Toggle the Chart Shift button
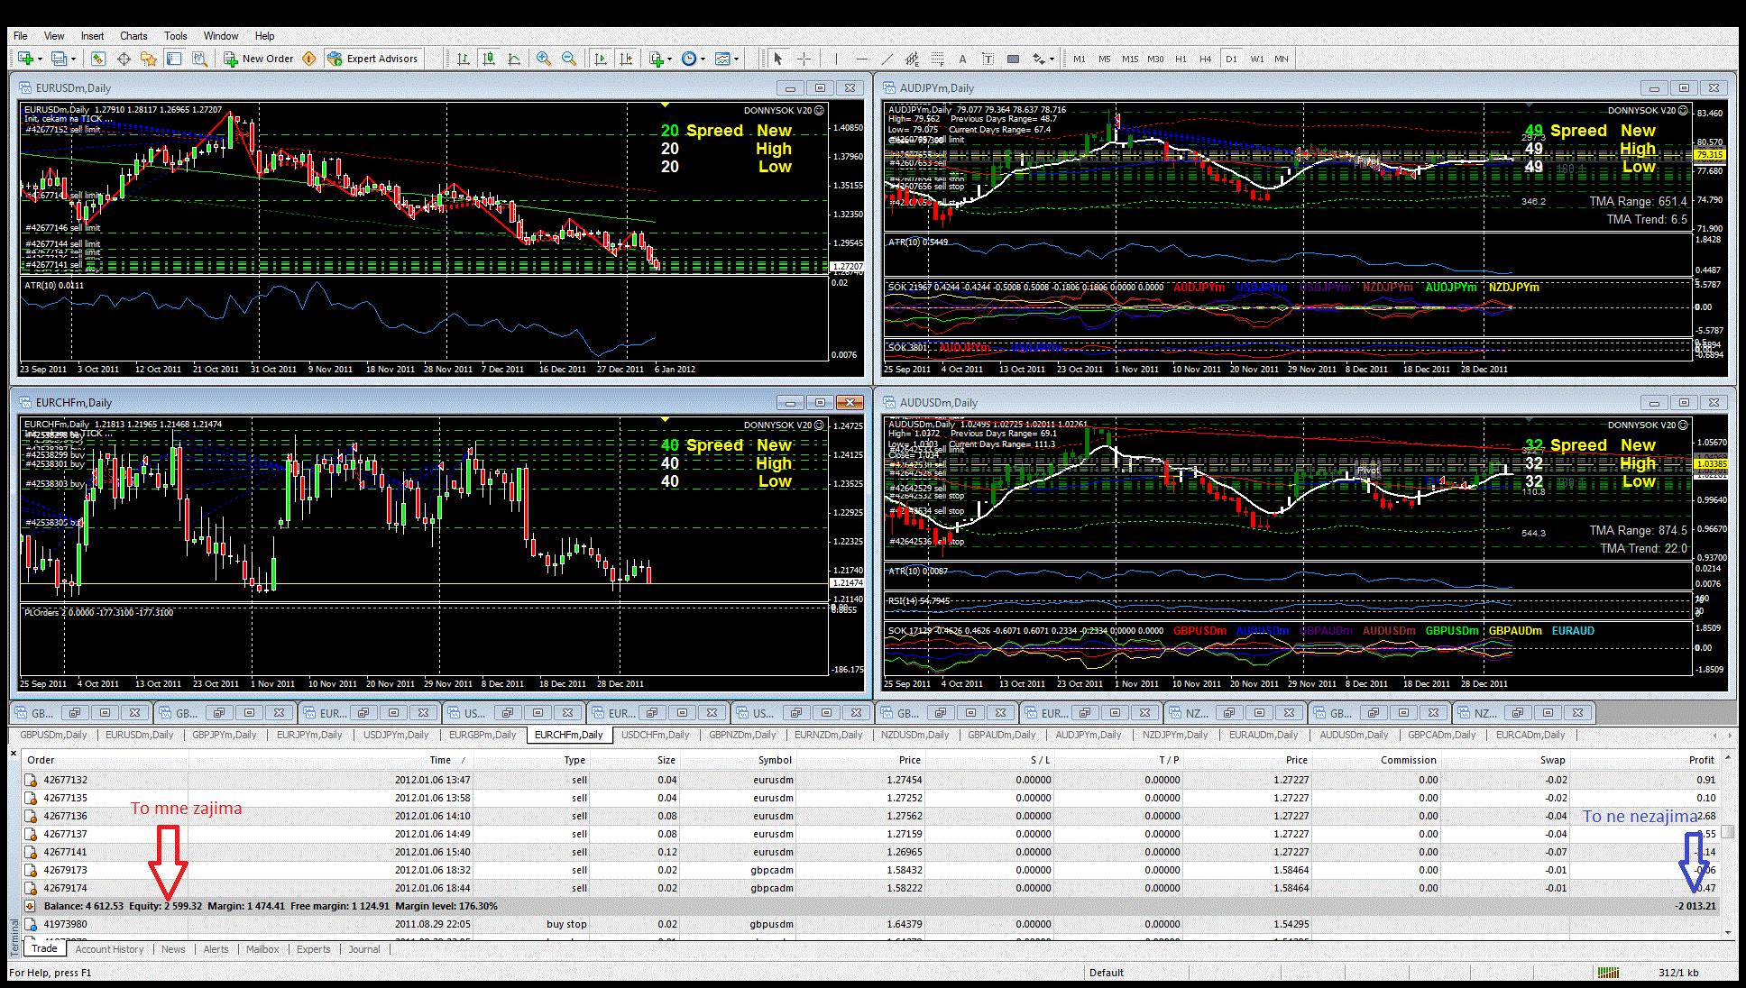Screen dimensions: 1746x988 [626, 59]
